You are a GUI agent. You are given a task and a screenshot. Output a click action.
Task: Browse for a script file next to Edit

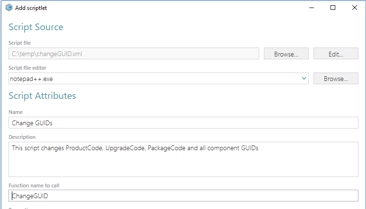[x=286, y=54]
